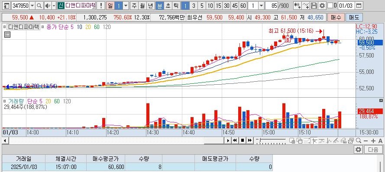
Task: Open gear settings next to 다음 button
Action: 359,150
